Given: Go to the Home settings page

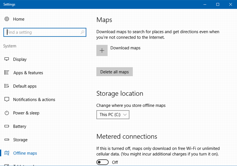Looking at the screenshot, I should pos(19,19).
